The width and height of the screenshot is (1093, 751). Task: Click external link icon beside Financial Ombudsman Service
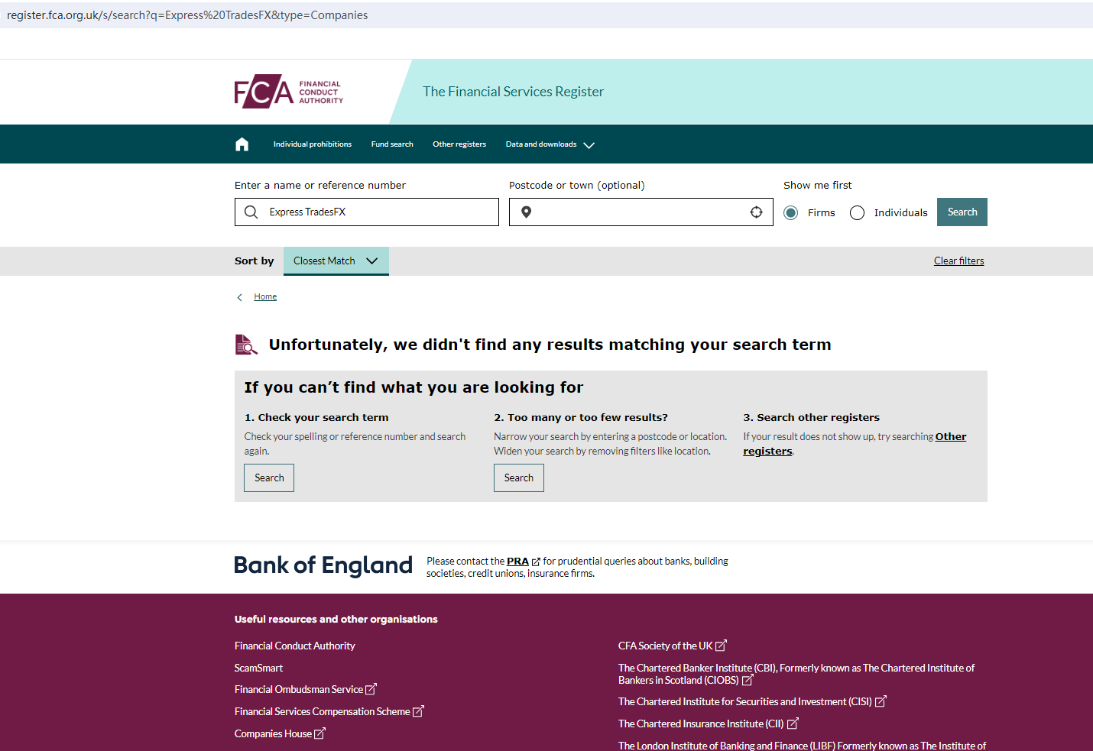coord(371,689)
